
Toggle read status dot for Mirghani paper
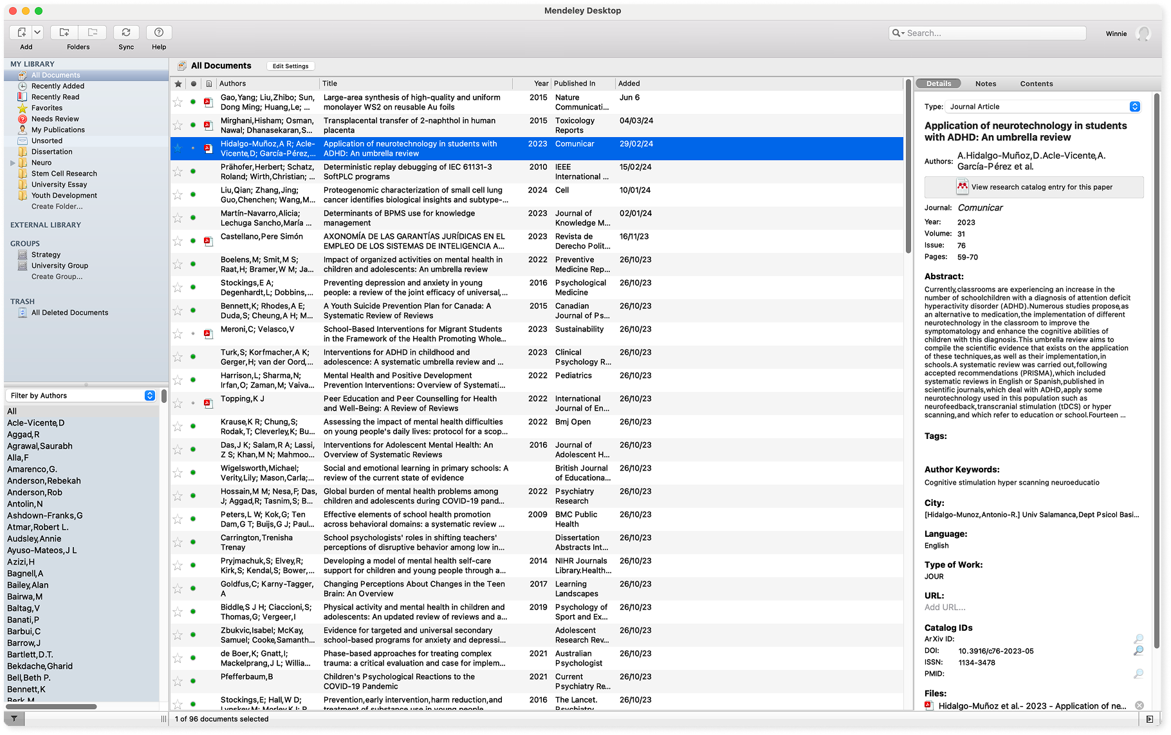point(193,125)
